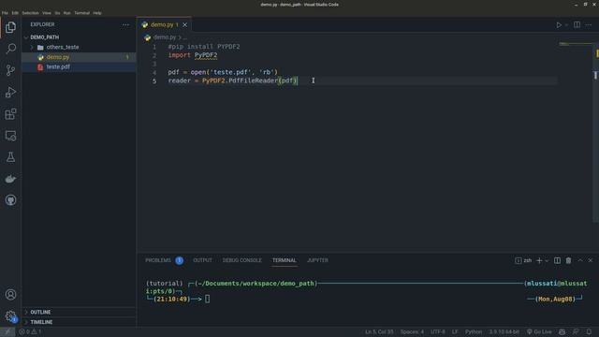The height and width of the screenshot is (337, 599).
Task: Open editor More Actions ellipsis
Action: pos(589,25)
